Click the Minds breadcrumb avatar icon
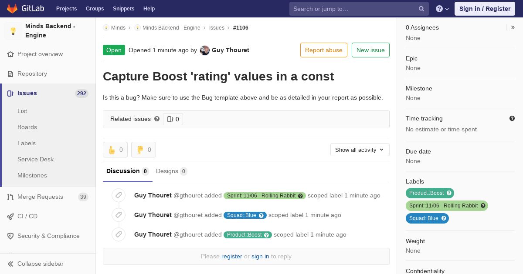Screen dimensions: 523x274 [106, 28]
